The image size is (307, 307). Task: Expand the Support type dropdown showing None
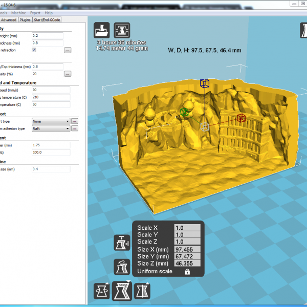[51, 121]
